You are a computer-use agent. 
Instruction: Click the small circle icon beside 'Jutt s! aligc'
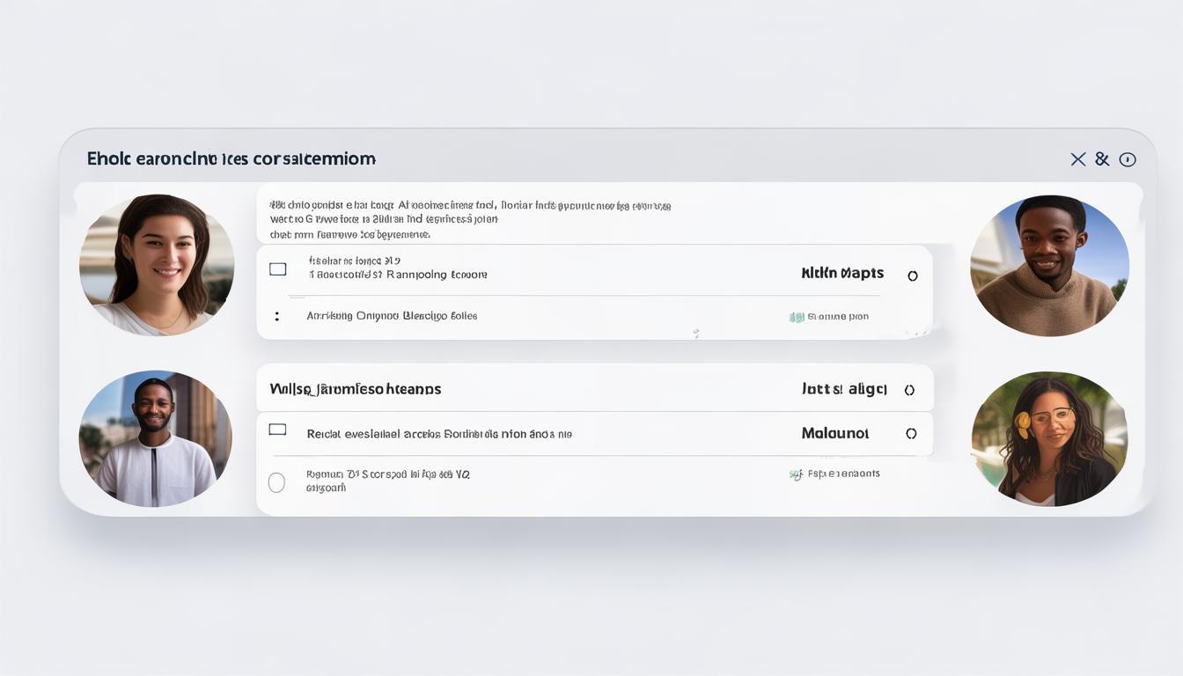pyautogui.click(x=909, y=390)
